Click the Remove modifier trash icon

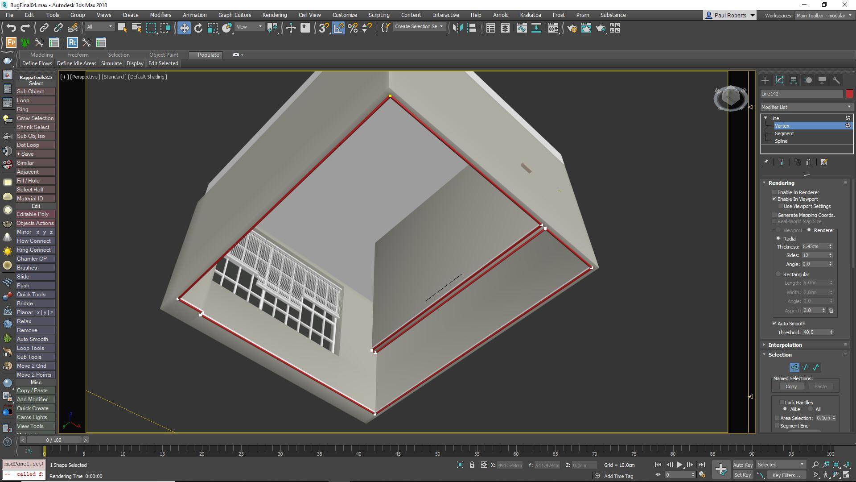click(808, 162)
